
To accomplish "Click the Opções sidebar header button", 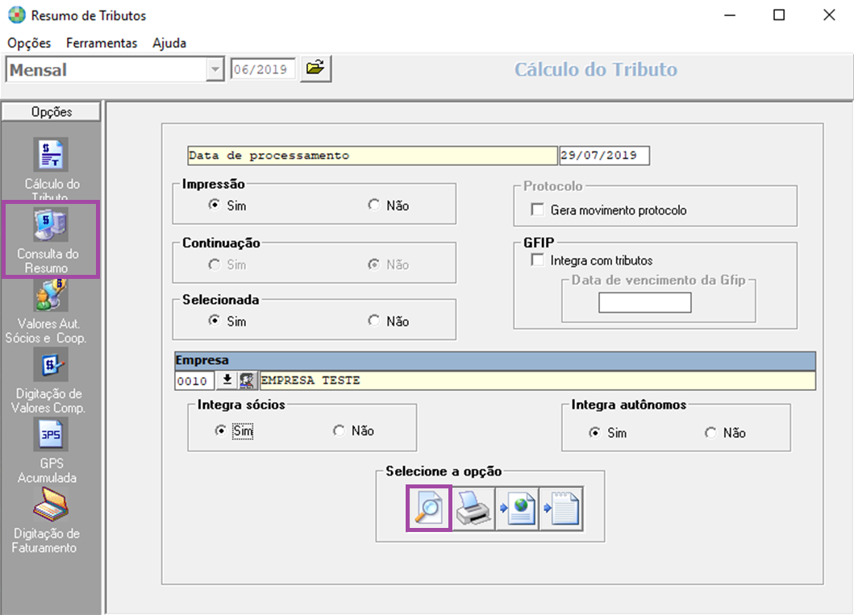I will click(x=51, y=111).
